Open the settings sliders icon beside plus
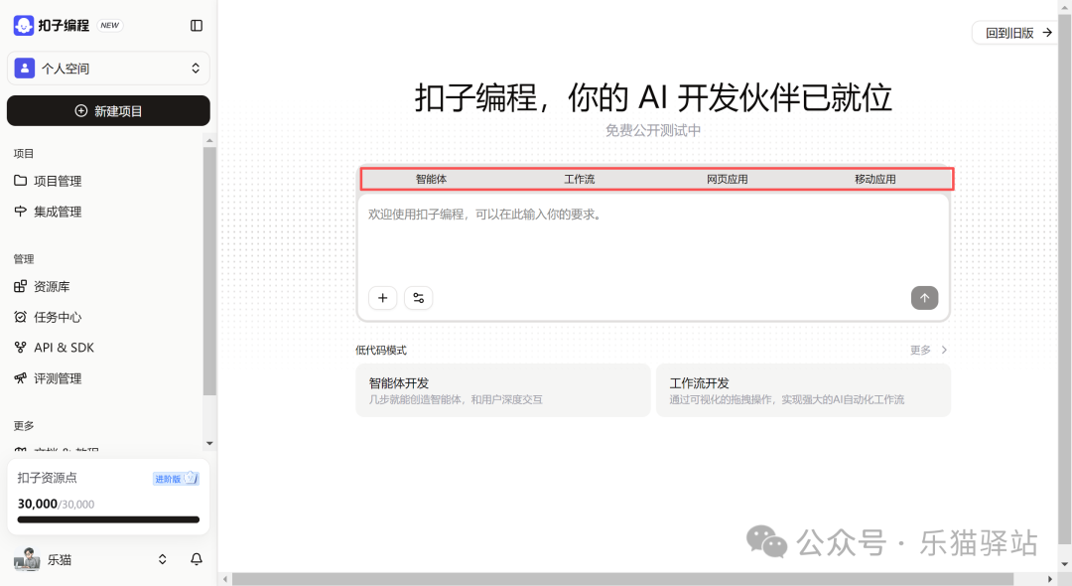The image size is (1072, 586). (x=418, y=297)
